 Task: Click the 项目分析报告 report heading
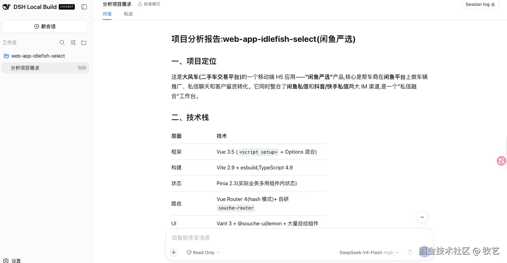click(263, 39)
